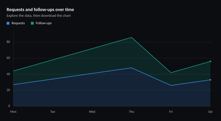221x121 pixels.
Task: Select the Requests data point on Sat
Action: coord(210,80)
